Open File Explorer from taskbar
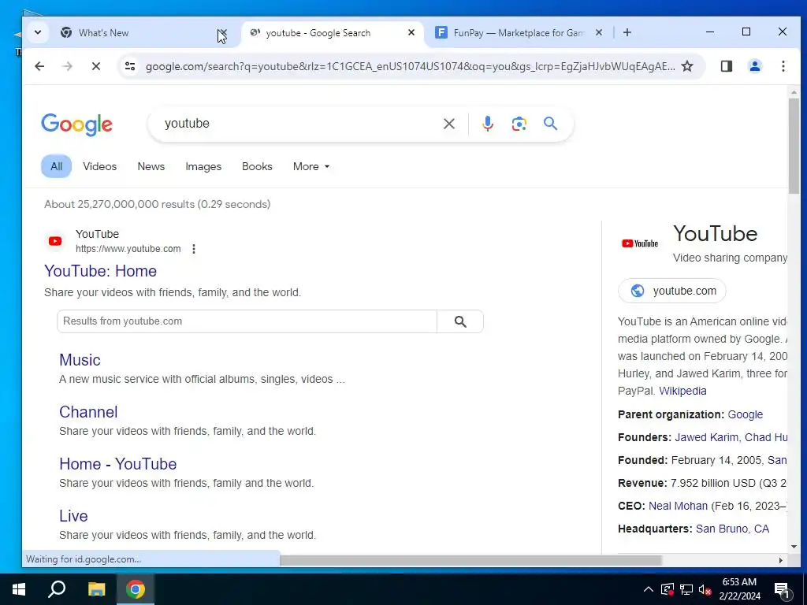 pos(96,589)
